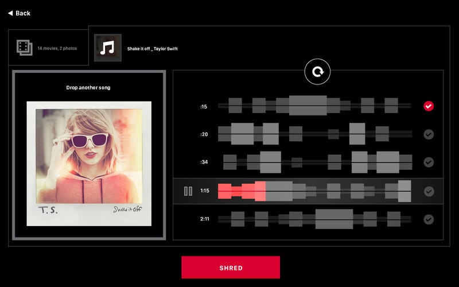Viewport: 459px width, 287px height.
Task: Check the :20 segment checkmark
Action: click(x=429, y=134)
